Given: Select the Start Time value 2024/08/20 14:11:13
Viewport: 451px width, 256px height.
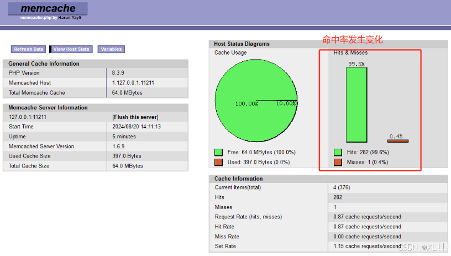Looking at the screenshot, I should pos(137,127).
